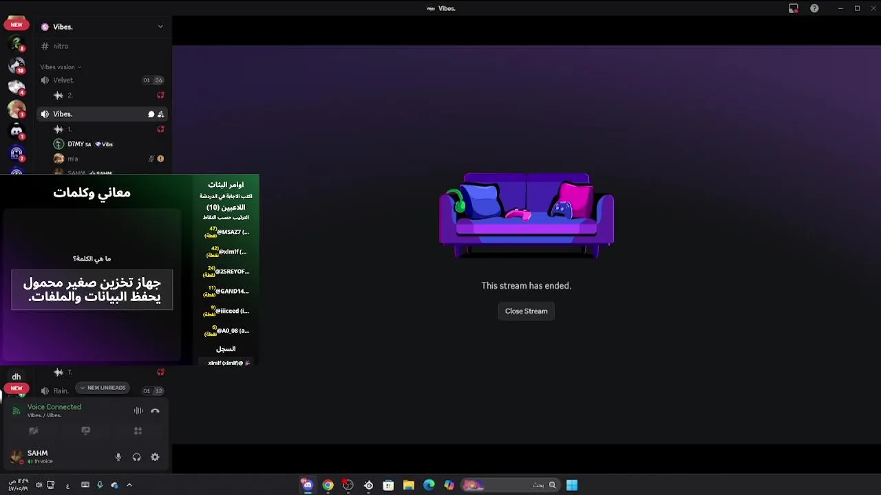Viewport: 881px width, 495px height.
Task: Click invite people icon on Vibes. channel
Action: (x=160, y=114)
